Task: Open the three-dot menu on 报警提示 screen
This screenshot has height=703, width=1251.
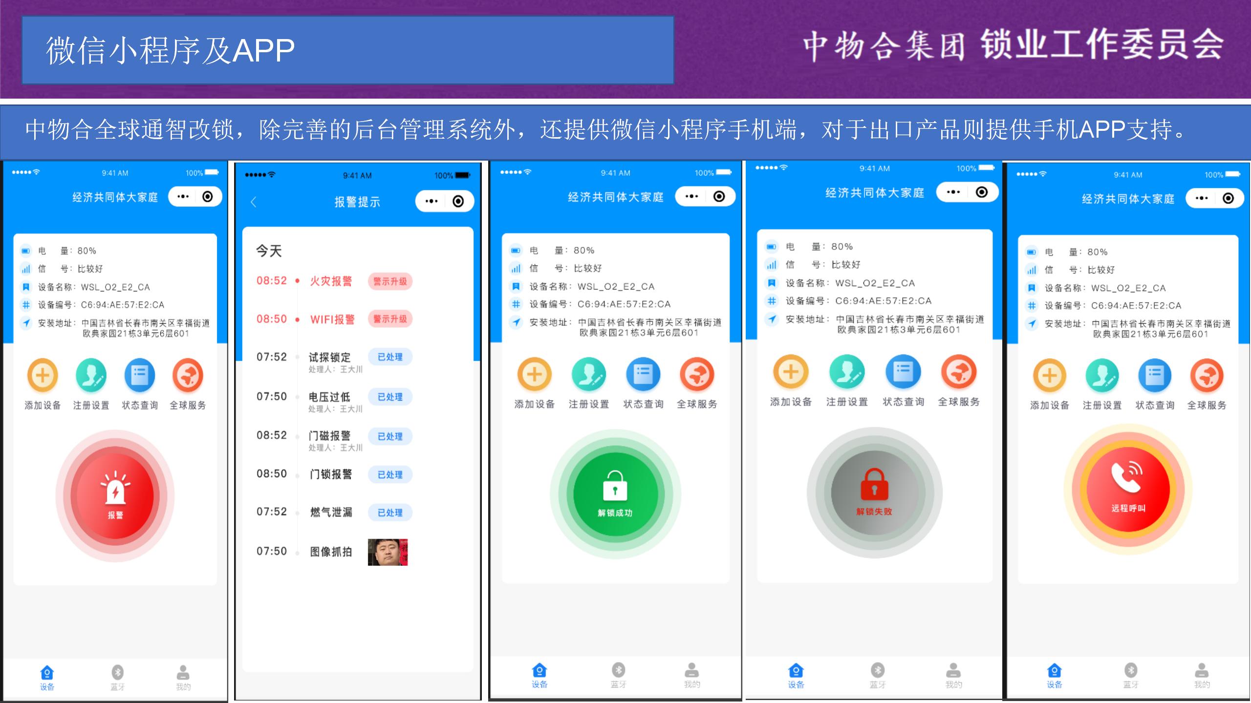Action: coord(431,201)
